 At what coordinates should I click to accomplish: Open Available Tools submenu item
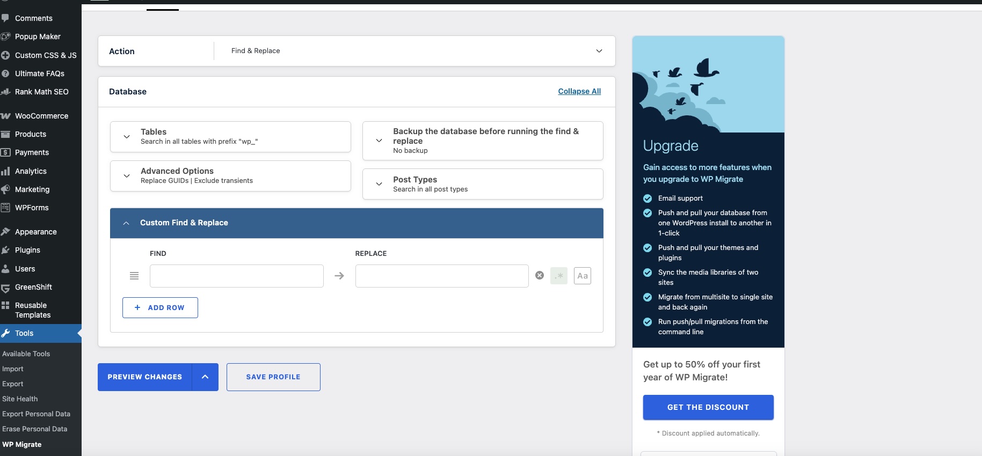(26, 354)
